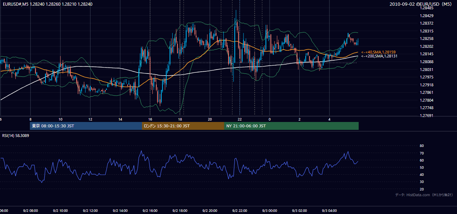Click the RSI(14) 58.3089 indicator label
Viewport: 457px width, 214px height.
click(16, 136)
